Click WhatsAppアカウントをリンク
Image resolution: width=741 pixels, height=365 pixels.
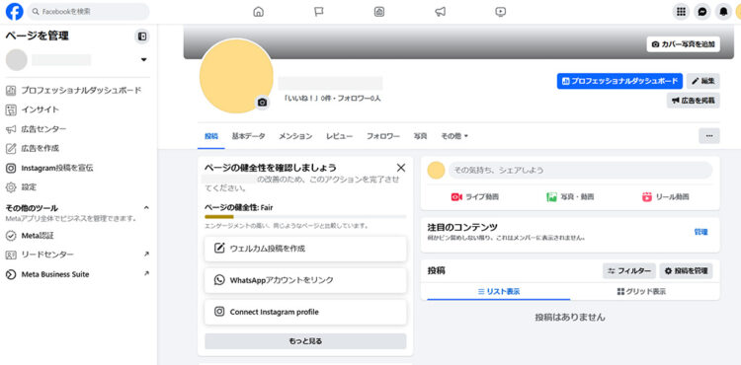coord(305,280)
